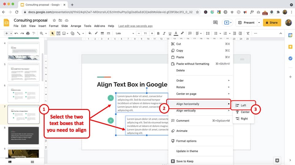This screenshot has height=165, width=295.
Task: Select the Line tool
Action: click(x=79, y=33)
